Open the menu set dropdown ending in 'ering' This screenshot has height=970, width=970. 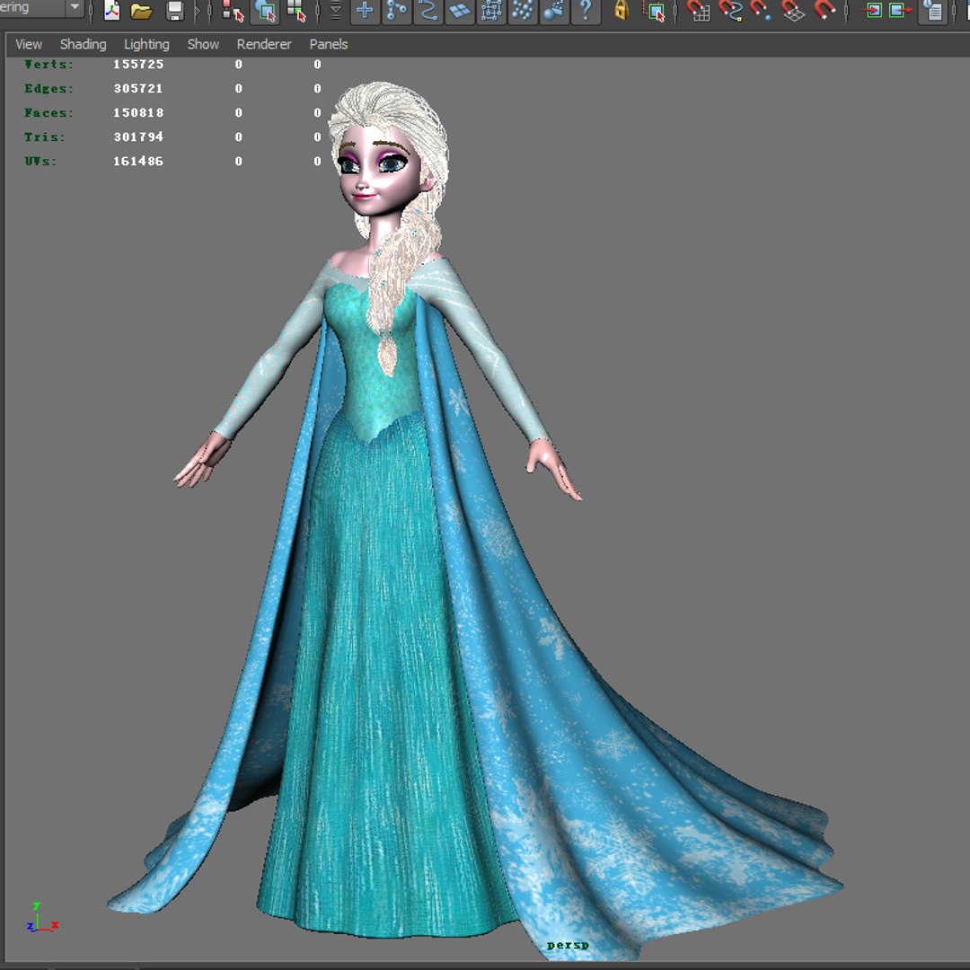tap(40, 8)
